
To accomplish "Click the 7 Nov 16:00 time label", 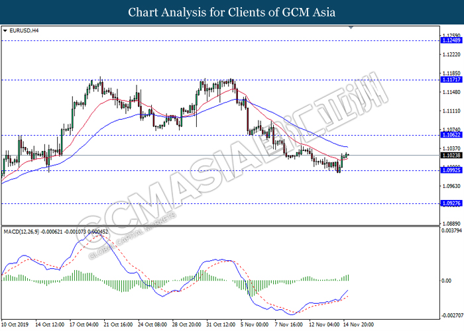I will 288,324.
